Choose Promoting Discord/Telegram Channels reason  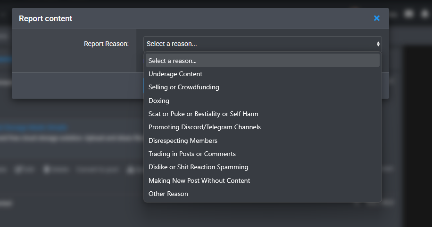(x=204, y=127)
